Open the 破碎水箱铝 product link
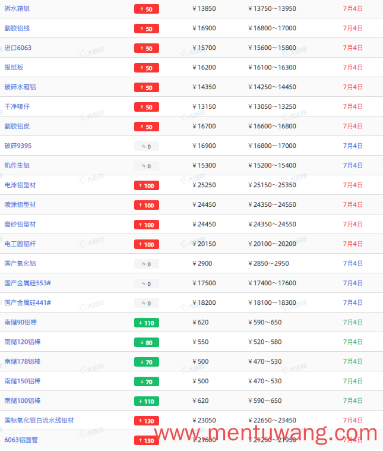This screenshot has height=451, width=383. 20,87
